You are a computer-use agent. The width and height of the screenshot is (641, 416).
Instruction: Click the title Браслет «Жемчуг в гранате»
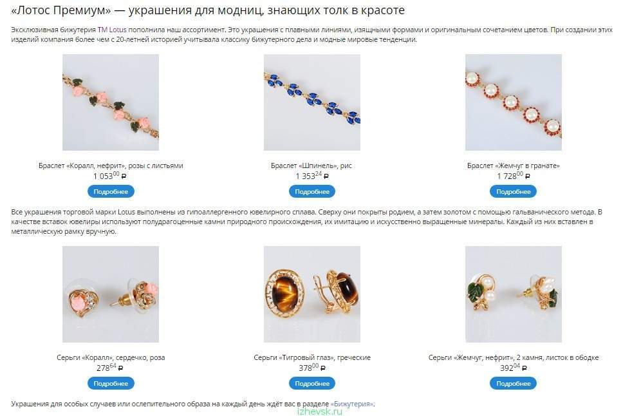(514, 165)
